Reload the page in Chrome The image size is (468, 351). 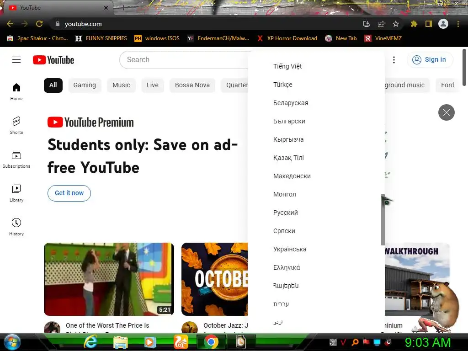point(39,24)
